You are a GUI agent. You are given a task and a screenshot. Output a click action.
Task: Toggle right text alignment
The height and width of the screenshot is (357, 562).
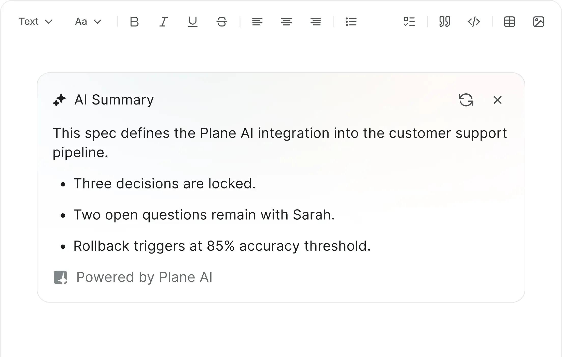[315, 22]
